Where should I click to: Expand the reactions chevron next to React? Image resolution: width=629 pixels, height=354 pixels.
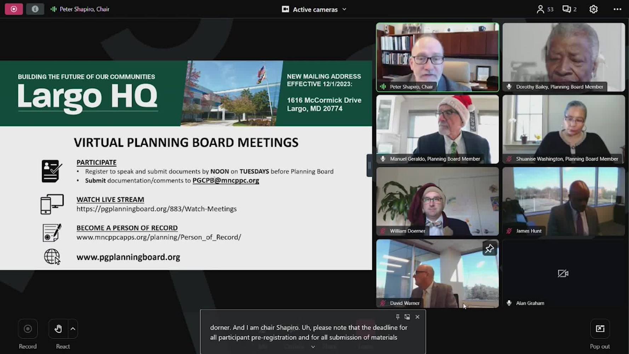(73, 329)
